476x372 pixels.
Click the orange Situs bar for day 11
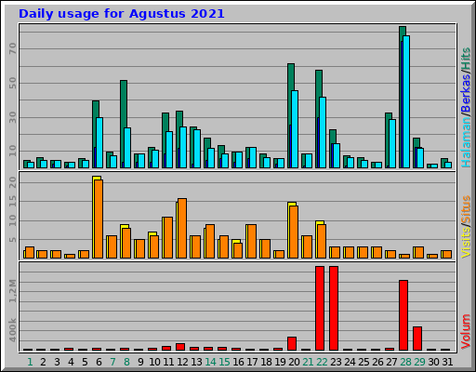click(168, 237)
